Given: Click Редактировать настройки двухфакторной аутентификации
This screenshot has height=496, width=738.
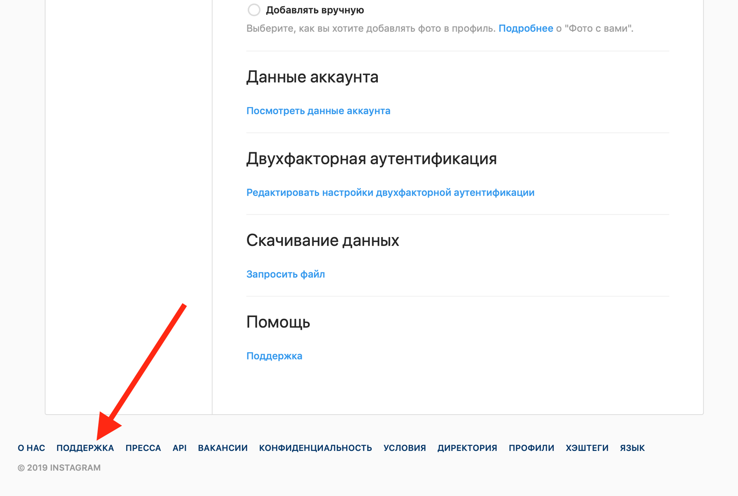Looking at the screenshot, I should click(x=387, y=192).
